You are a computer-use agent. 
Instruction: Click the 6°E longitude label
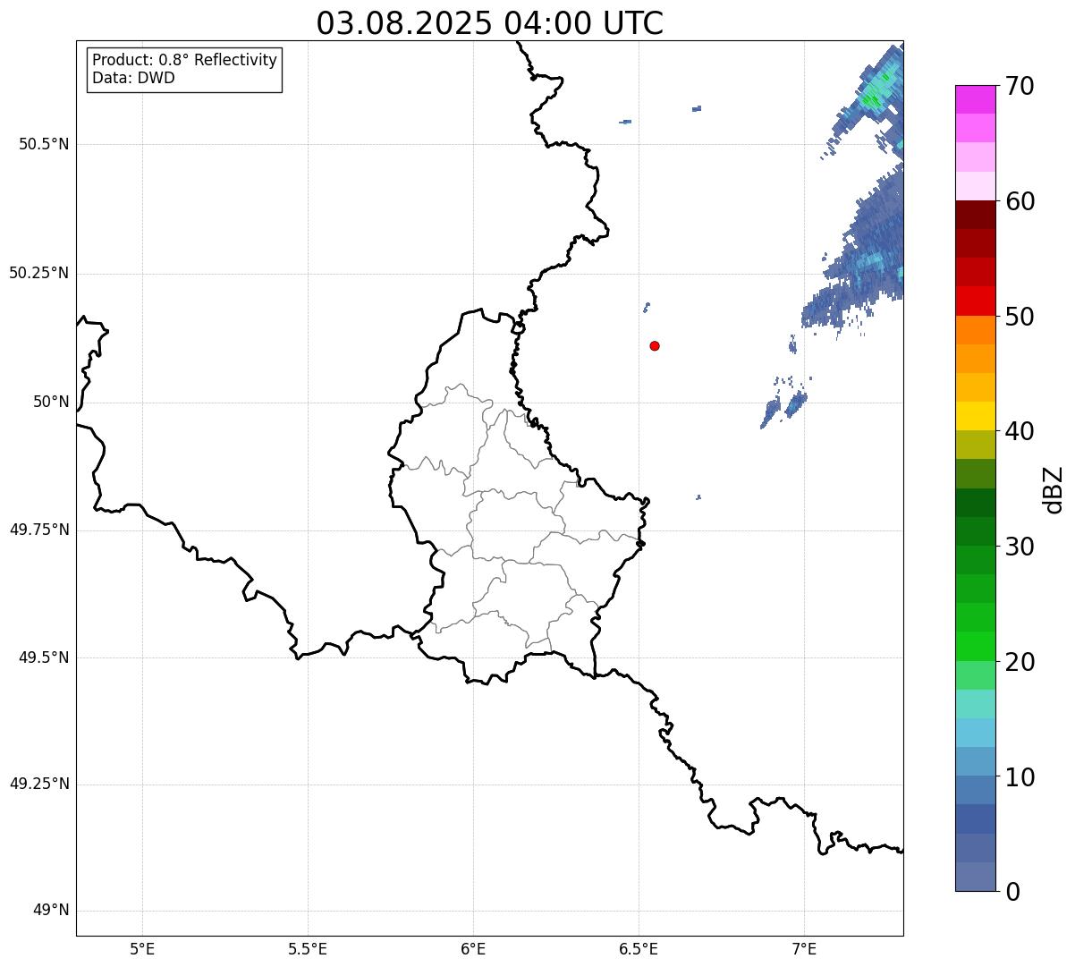(473, 948)
